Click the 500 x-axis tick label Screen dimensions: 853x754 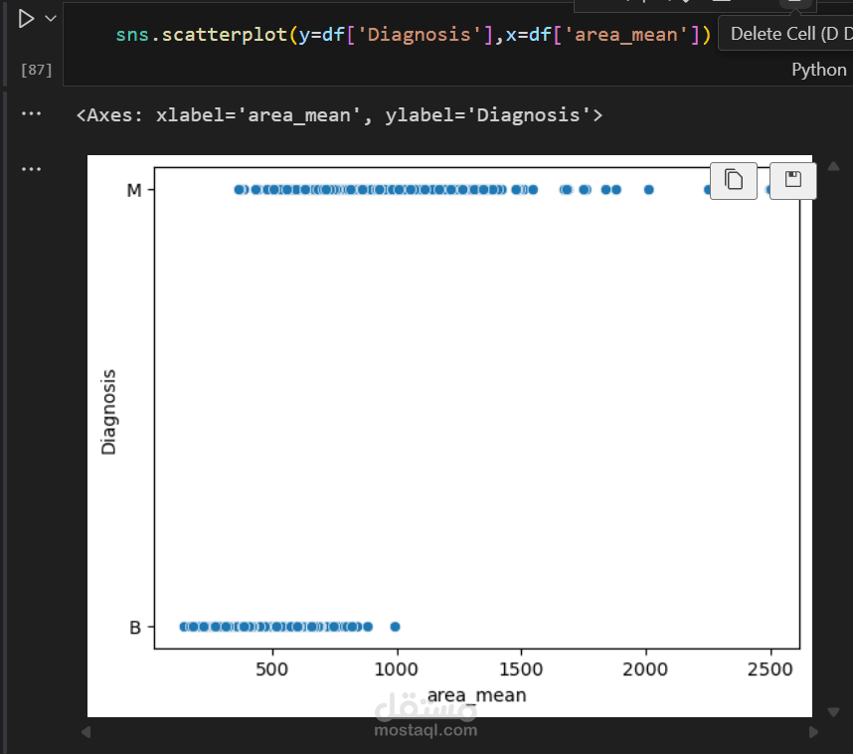[x=272, y=669]
